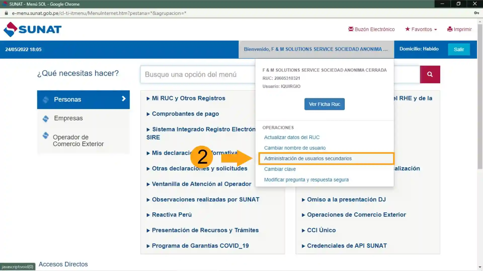
Task: Choose Actualizar datos del RUC
Action: (292, 138)
